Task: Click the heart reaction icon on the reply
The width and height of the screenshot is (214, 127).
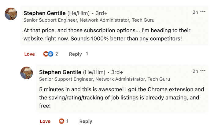Action: coord(61,121)
